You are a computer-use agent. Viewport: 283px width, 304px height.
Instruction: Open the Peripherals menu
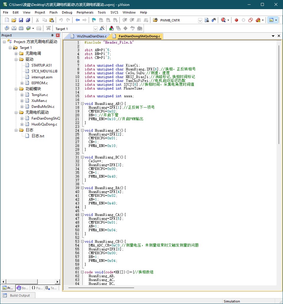coord(85,12)
